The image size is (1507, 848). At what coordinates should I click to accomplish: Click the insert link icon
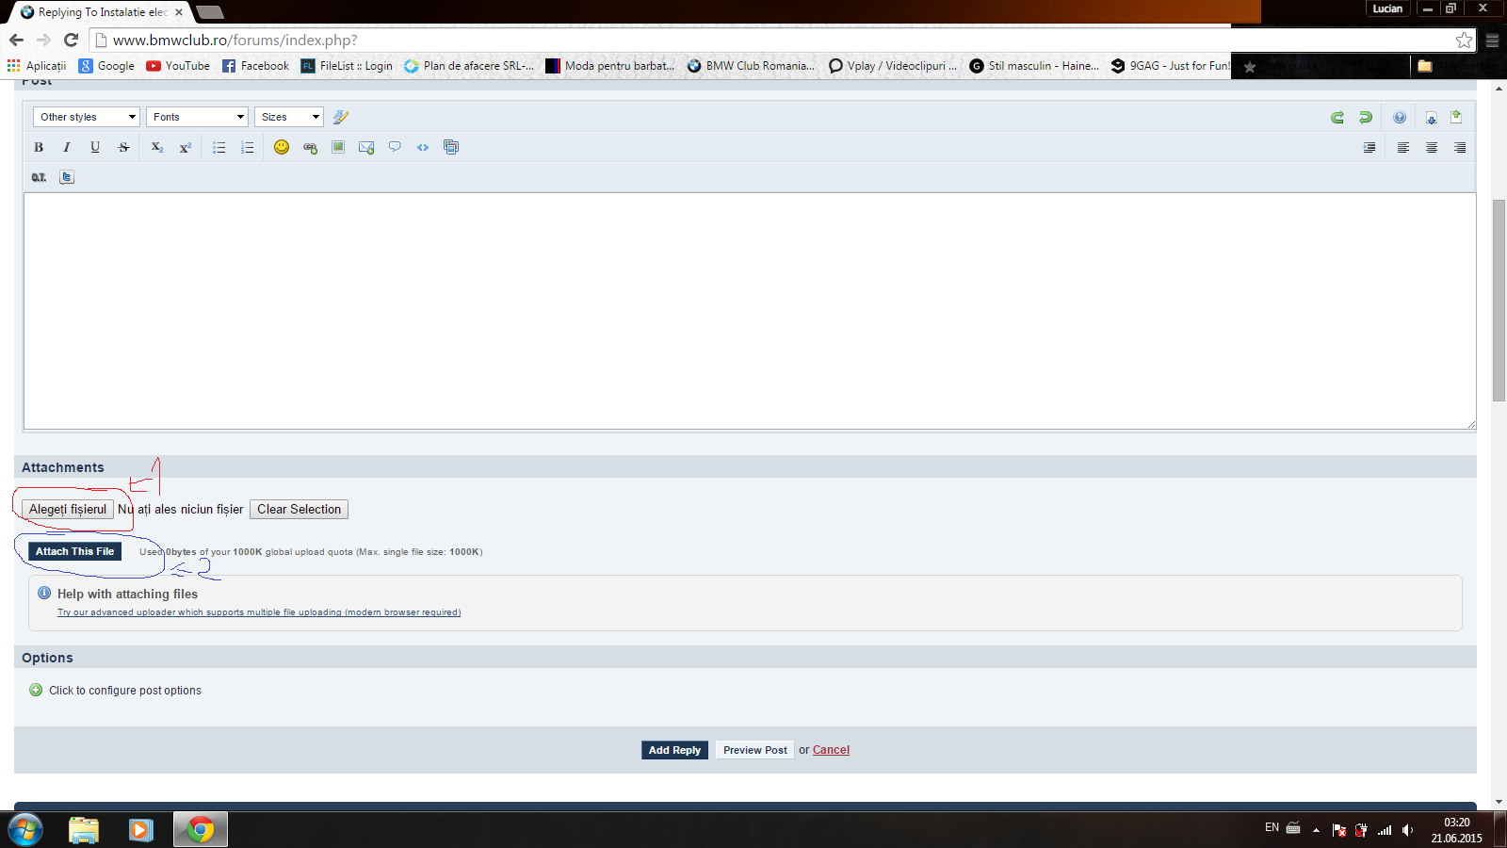tap(310, 147)
